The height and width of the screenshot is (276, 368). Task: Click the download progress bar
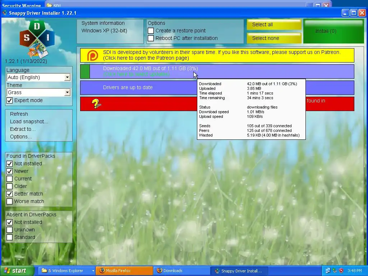tap(217, 72)
